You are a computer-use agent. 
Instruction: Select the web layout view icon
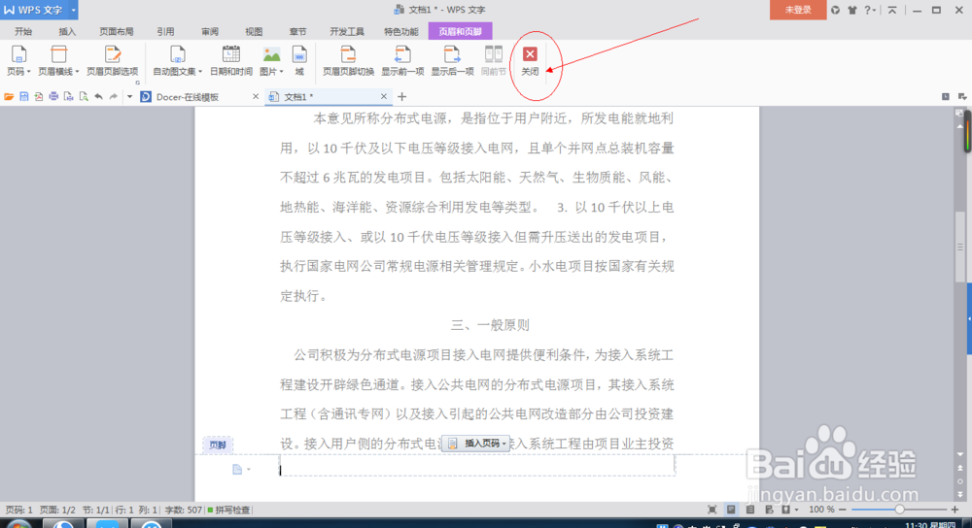769,510
